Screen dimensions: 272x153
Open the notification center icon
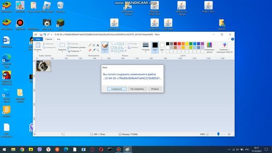coord(266,149)
